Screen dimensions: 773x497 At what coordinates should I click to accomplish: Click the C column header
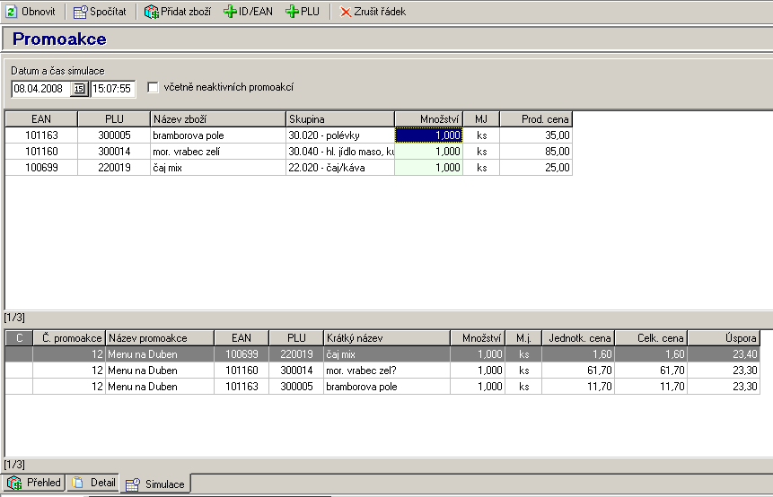pos(19,338)
